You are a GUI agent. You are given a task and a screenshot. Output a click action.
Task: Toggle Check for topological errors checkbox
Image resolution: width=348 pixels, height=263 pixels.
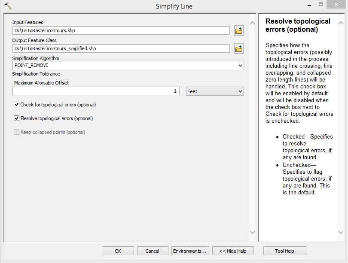(17, 105)
